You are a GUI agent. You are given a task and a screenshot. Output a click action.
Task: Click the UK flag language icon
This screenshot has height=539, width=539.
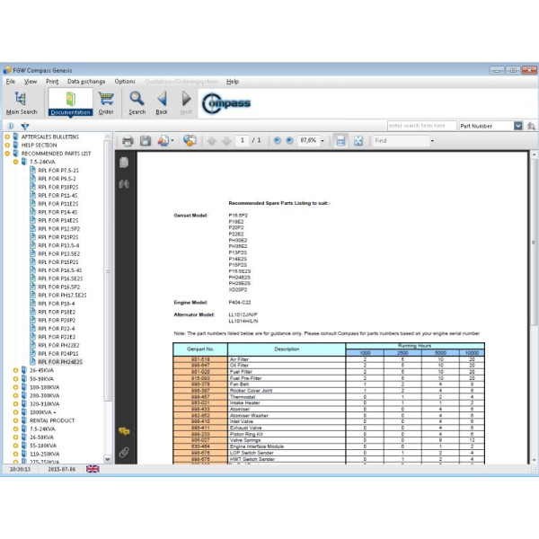click(93, 469)
